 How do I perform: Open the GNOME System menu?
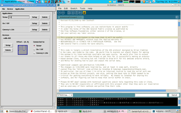pos(30,2)
